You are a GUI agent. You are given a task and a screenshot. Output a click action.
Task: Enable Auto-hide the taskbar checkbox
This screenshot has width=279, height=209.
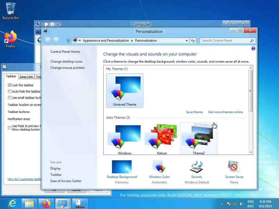pyautogui.click(x=10, y=91)
